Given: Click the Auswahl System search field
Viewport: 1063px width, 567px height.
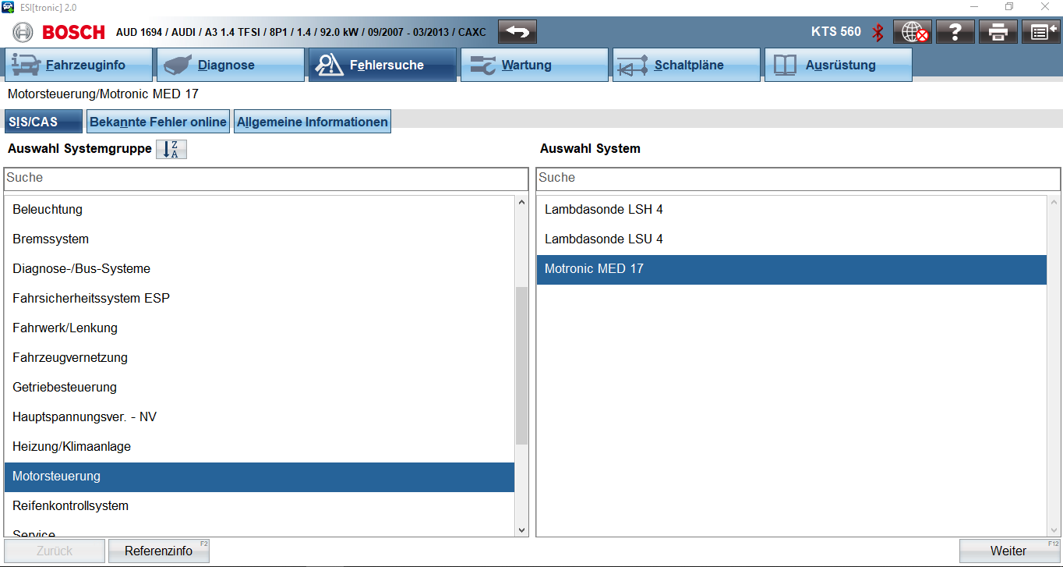Looking at the screenshot, I should 798,178.
